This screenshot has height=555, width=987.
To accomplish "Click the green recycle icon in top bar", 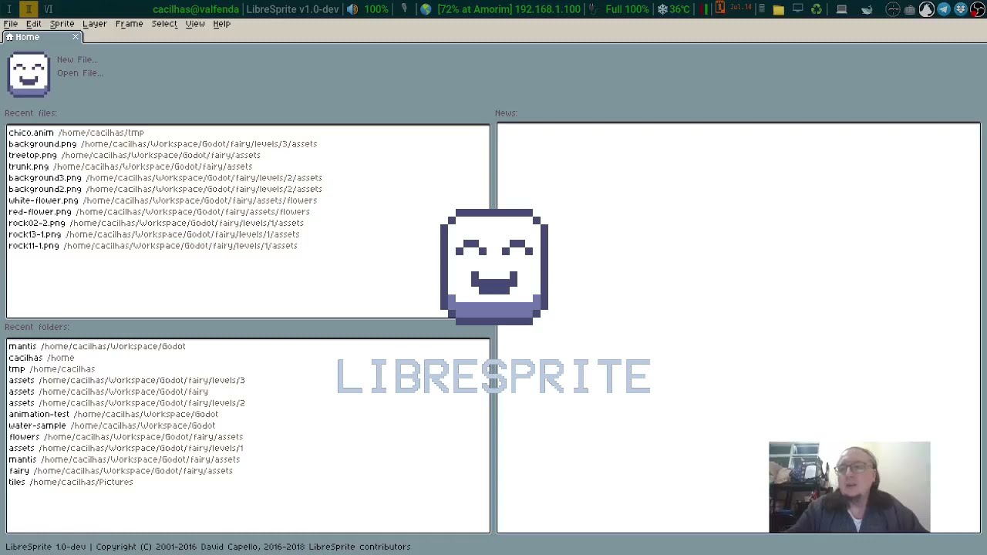I will (x=817, y=9).
